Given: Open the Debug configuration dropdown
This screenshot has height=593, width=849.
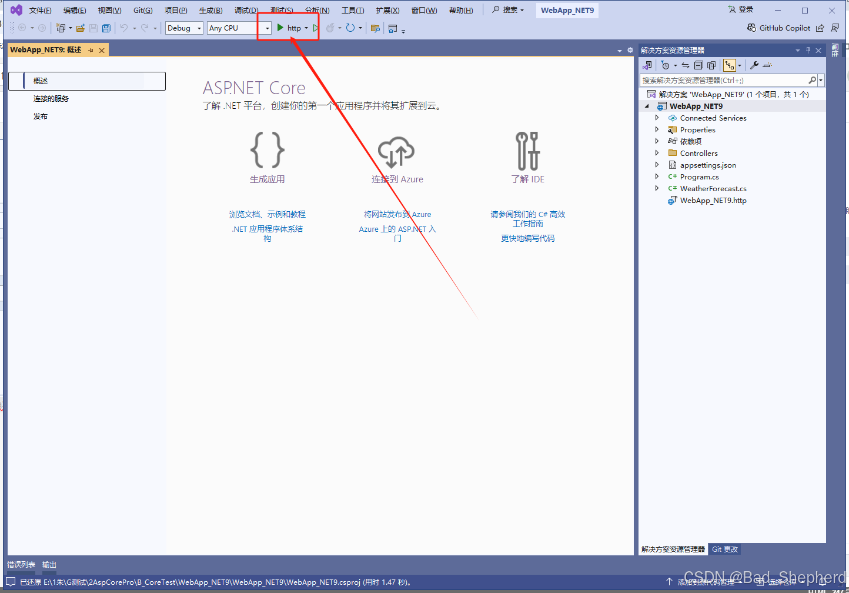Looking at the screenshot, I should click(199, 28).
